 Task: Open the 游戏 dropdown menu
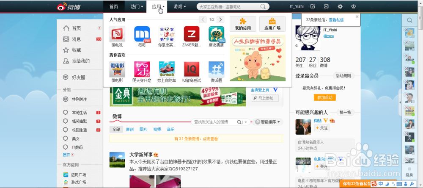tap(180, 6)
